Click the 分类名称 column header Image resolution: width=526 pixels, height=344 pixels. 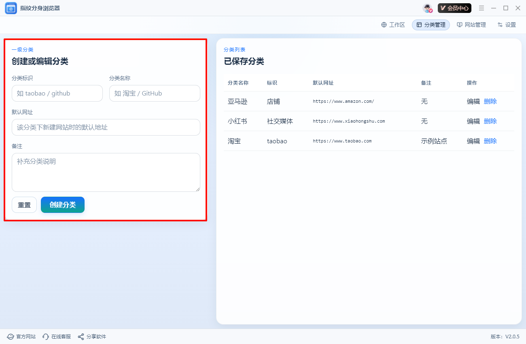point(238,83)
